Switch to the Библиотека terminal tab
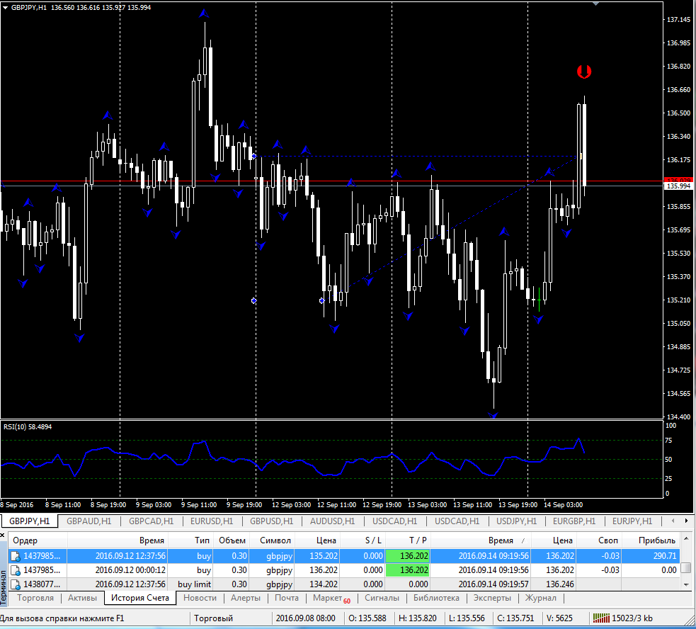The image size is (696, 629). 436,598
